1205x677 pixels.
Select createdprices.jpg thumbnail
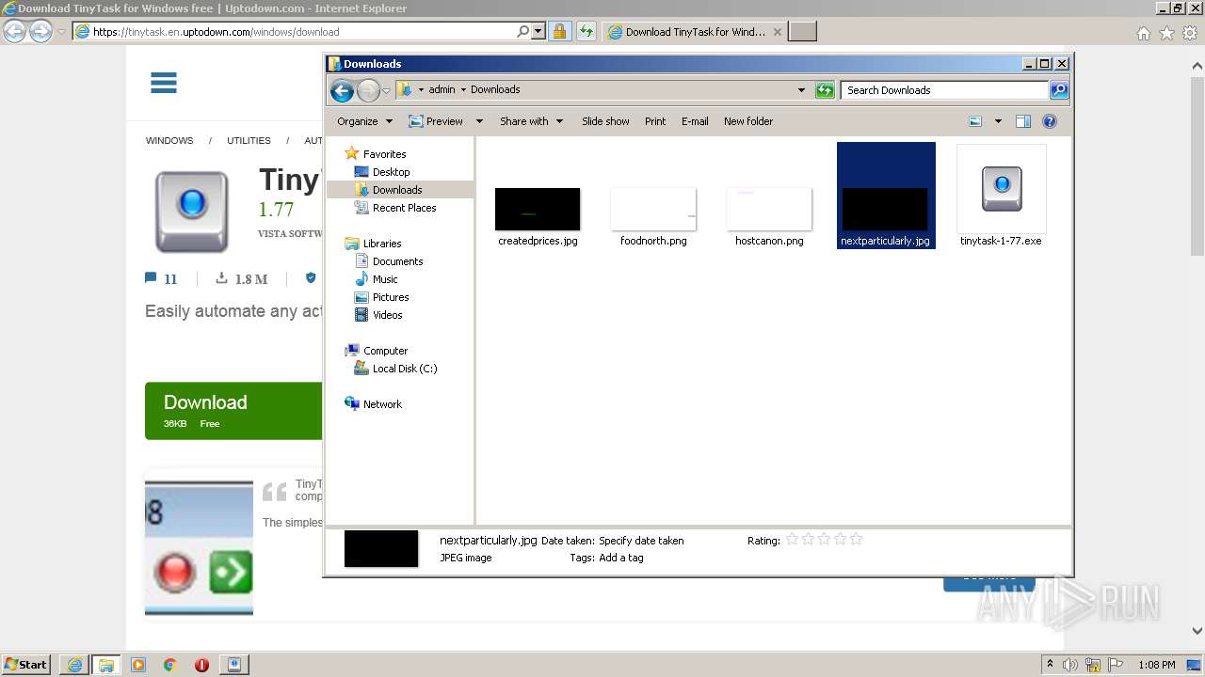tap(538, 209)
